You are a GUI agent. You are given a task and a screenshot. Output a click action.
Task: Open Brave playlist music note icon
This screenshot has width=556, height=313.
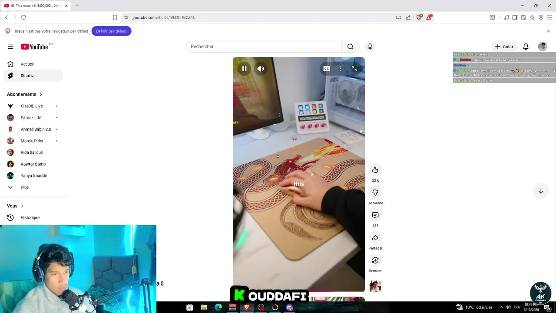(506, 17)
